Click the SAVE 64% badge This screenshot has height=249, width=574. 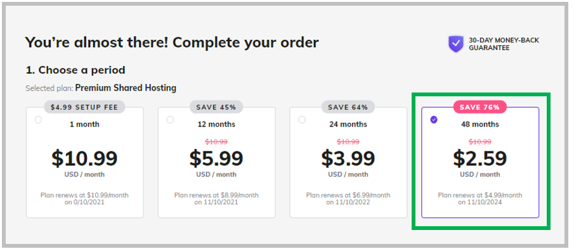(x=348, y=107)
